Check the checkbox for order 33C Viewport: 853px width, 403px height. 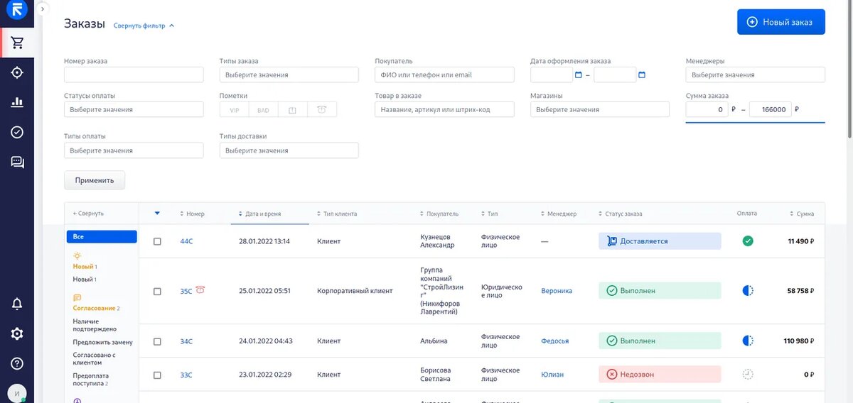pyautogui.click(x=157, y=375)
